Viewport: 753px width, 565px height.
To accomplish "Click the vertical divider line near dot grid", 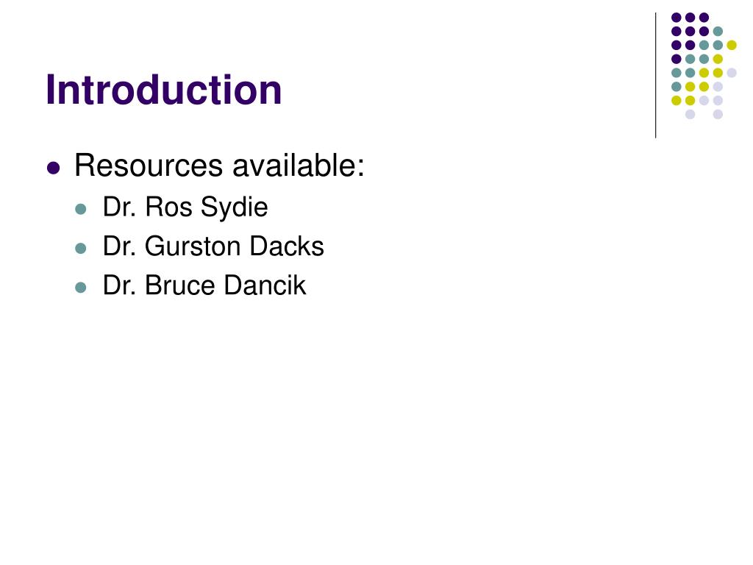I will point(655,76).
